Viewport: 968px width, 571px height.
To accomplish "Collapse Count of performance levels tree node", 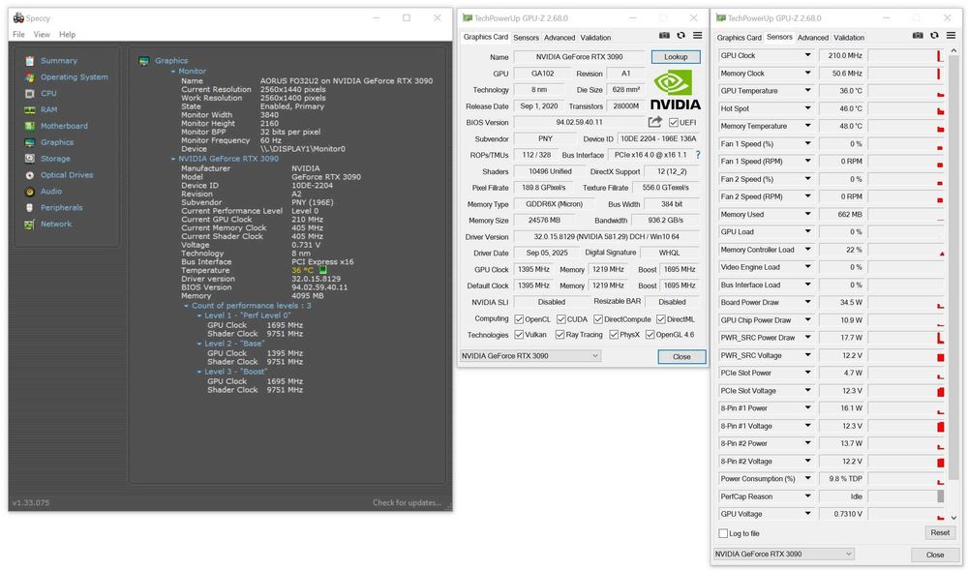I will pyautogui.click(x=187, y=305).
